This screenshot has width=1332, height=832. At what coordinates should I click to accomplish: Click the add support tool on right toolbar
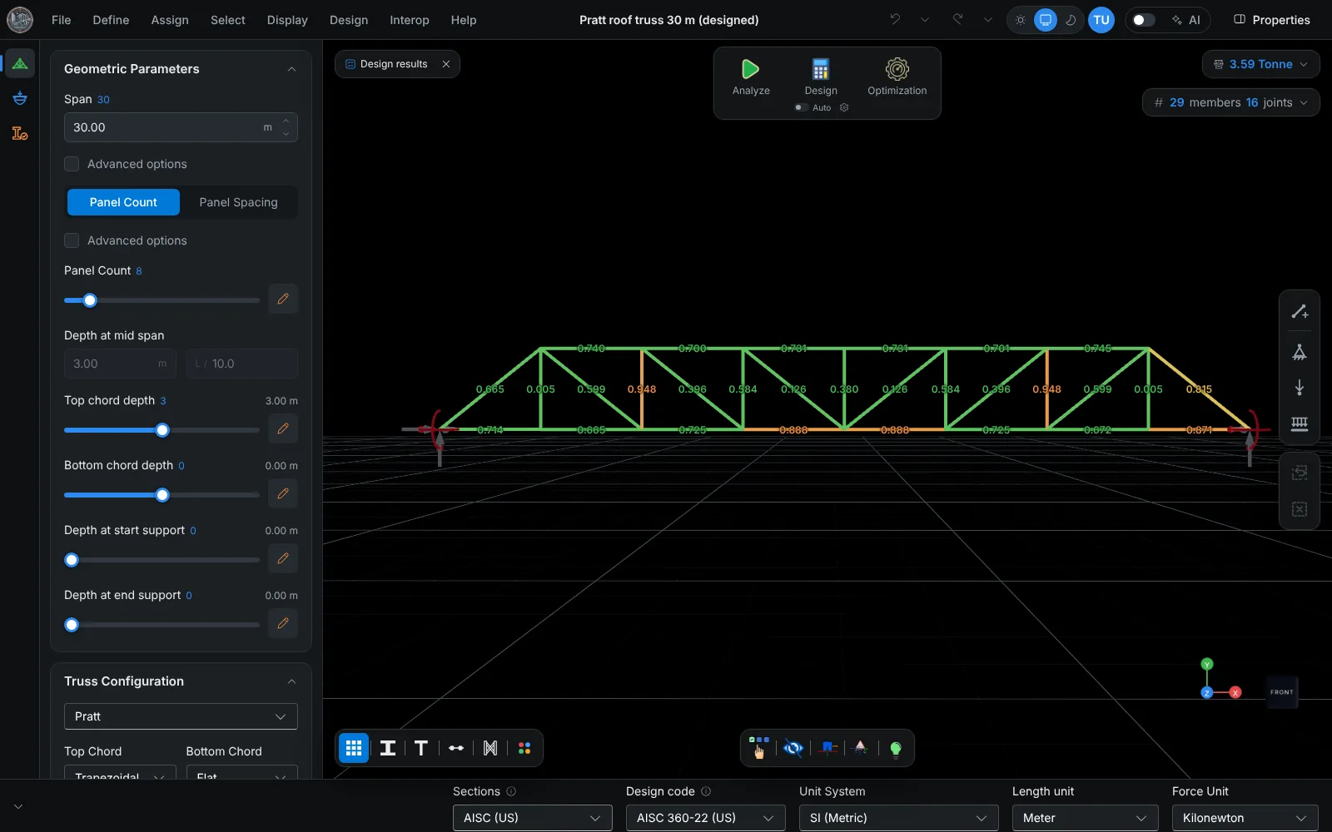[x=1300, y=352]
